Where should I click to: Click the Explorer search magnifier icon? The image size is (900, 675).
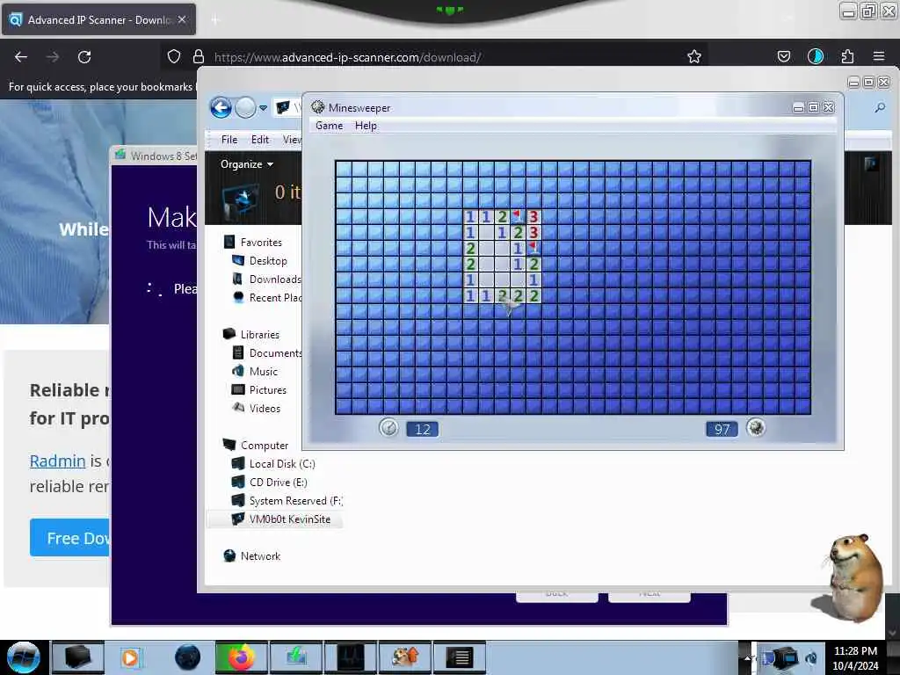pos(879,107)
